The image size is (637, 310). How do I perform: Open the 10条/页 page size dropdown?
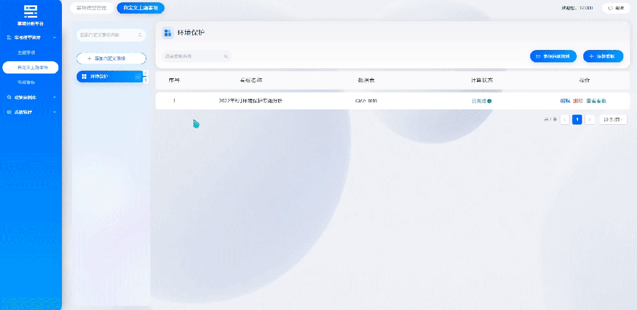click(613, 119)
